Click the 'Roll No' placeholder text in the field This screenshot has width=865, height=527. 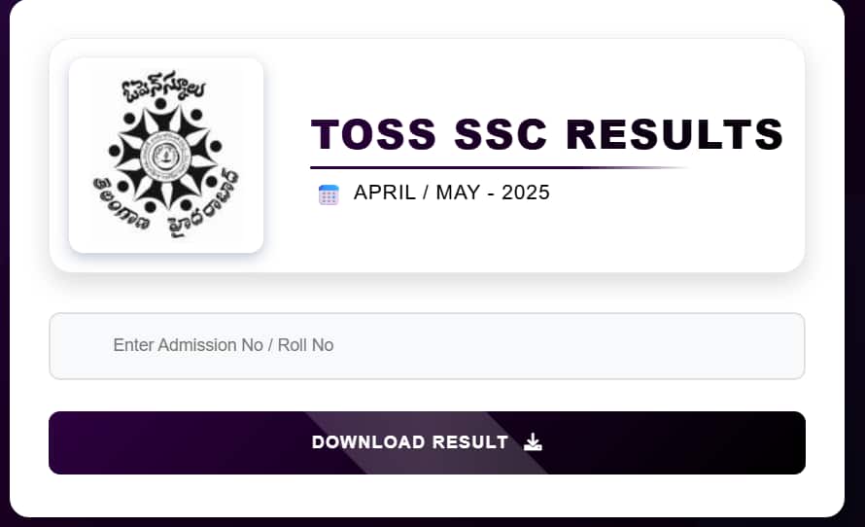click(305, 345)
